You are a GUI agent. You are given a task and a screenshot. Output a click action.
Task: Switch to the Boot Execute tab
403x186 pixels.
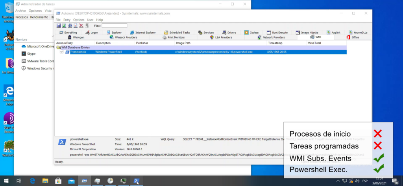coord(277,33)
